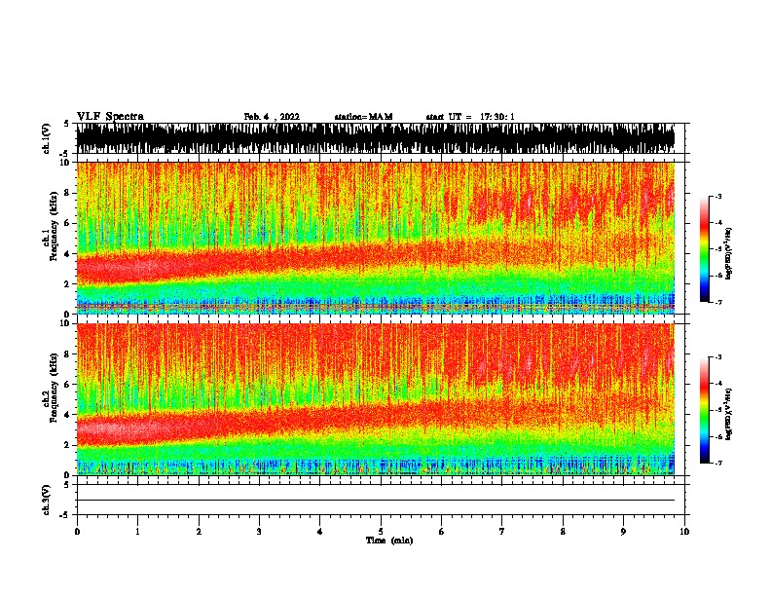Click time axis tick label "2"

point(199,532)
